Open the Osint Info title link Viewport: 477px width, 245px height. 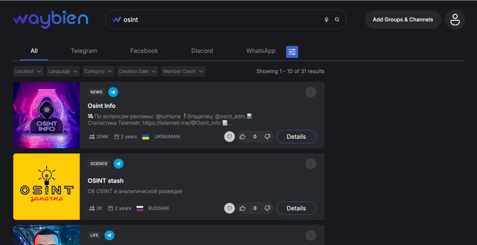click(x=102, y=106)
